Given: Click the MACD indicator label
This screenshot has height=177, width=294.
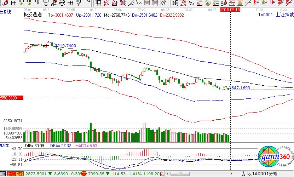Looking at the screenshot, I should click(x=5, y=145).
